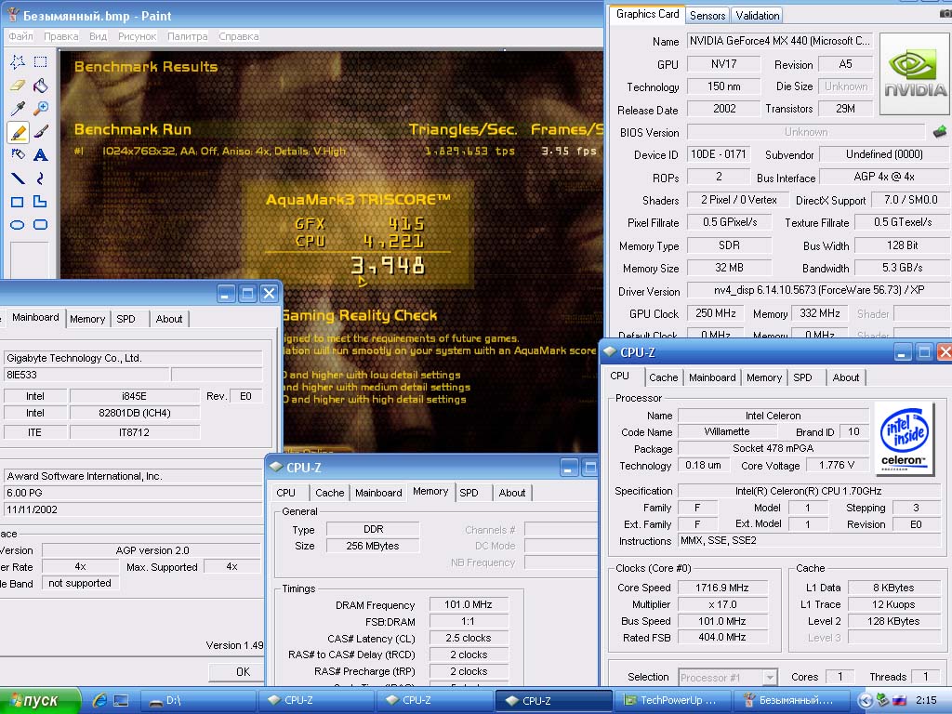Choose the Brush tool in Paint
The image size is (952, 714).
[41, 132]
